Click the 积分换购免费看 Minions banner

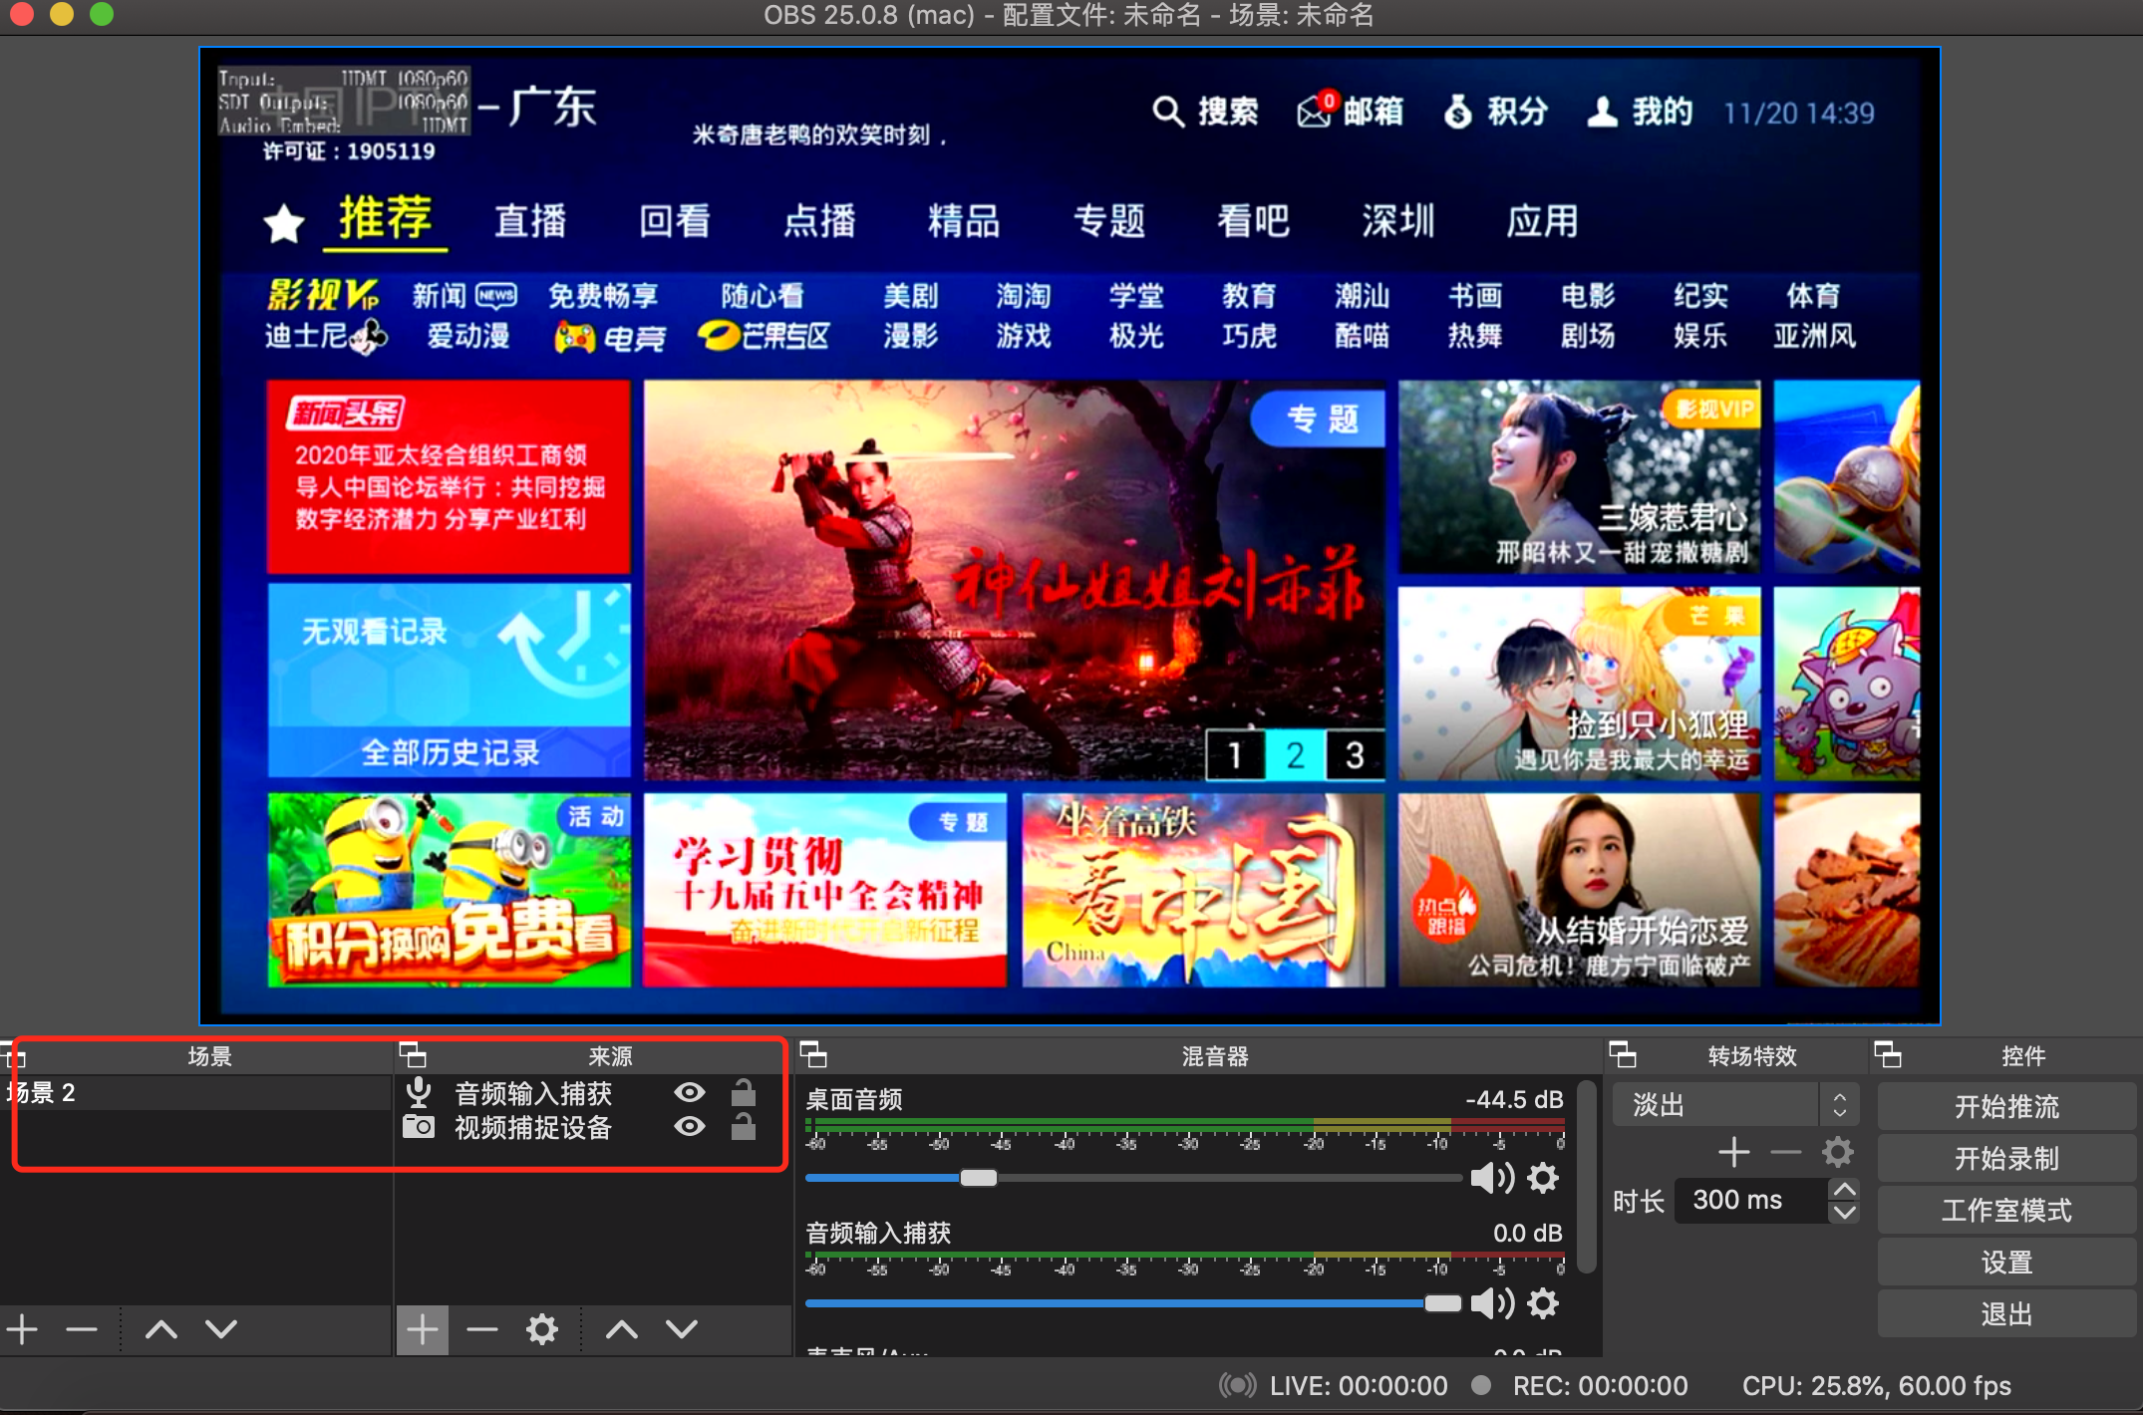click(450, 890)
